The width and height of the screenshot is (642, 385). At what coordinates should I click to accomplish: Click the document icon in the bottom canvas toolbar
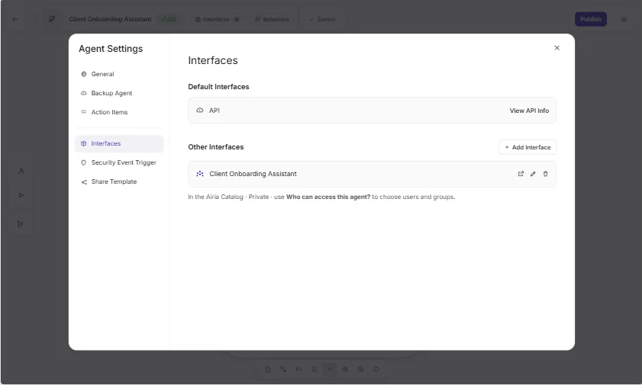tap(267, 370)
